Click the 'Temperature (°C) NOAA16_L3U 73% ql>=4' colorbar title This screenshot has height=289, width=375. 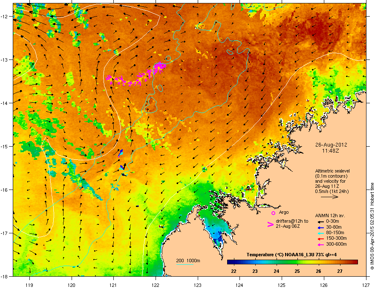pos(291,255)
